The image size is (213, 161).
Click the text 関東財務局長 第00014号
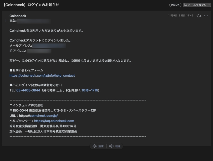(x=58, y=126)
